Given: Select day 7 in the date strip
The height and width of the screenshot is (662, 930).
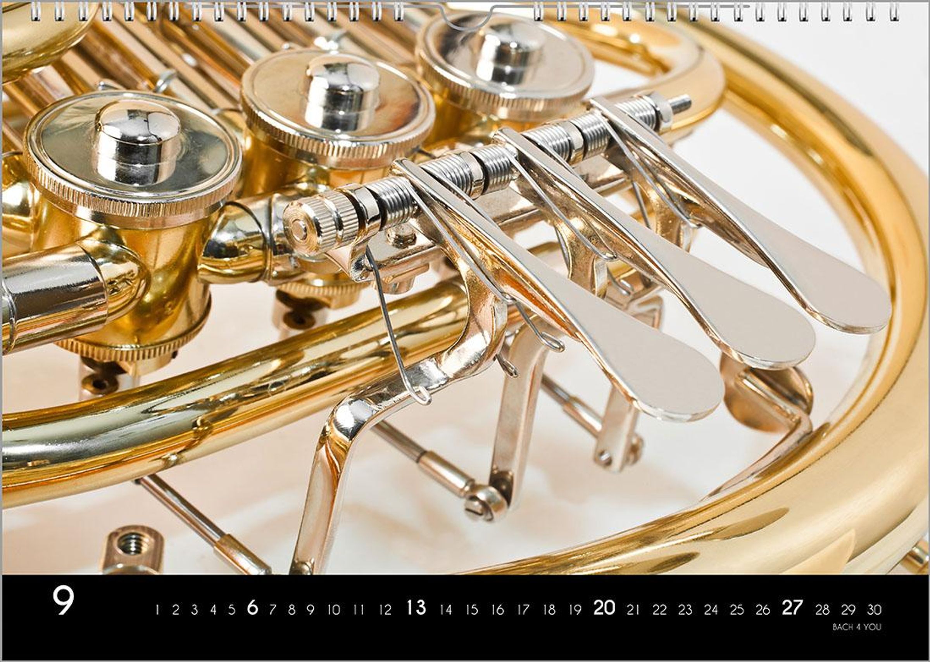Looking at the screenshot, I should click(x=273, y=610).
